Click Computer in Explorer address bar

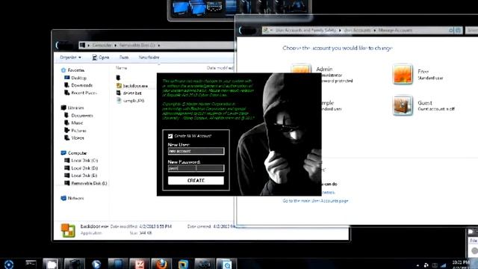click(102, 45)
